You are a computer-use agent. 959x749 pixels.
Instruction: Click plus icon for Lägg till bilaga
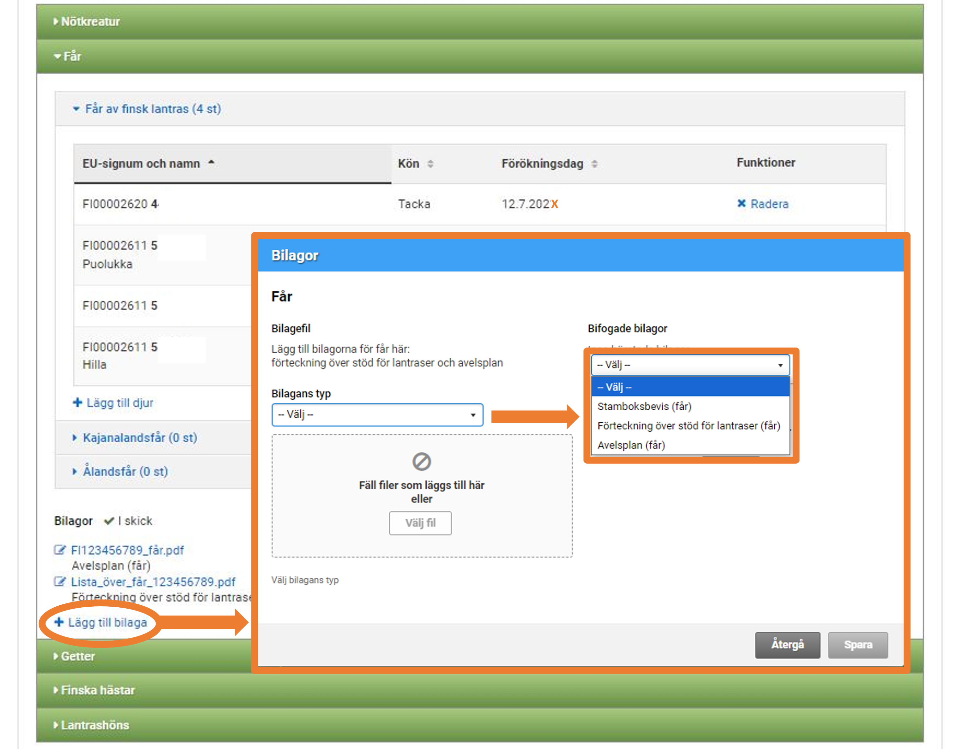click(x=59, y=622)
